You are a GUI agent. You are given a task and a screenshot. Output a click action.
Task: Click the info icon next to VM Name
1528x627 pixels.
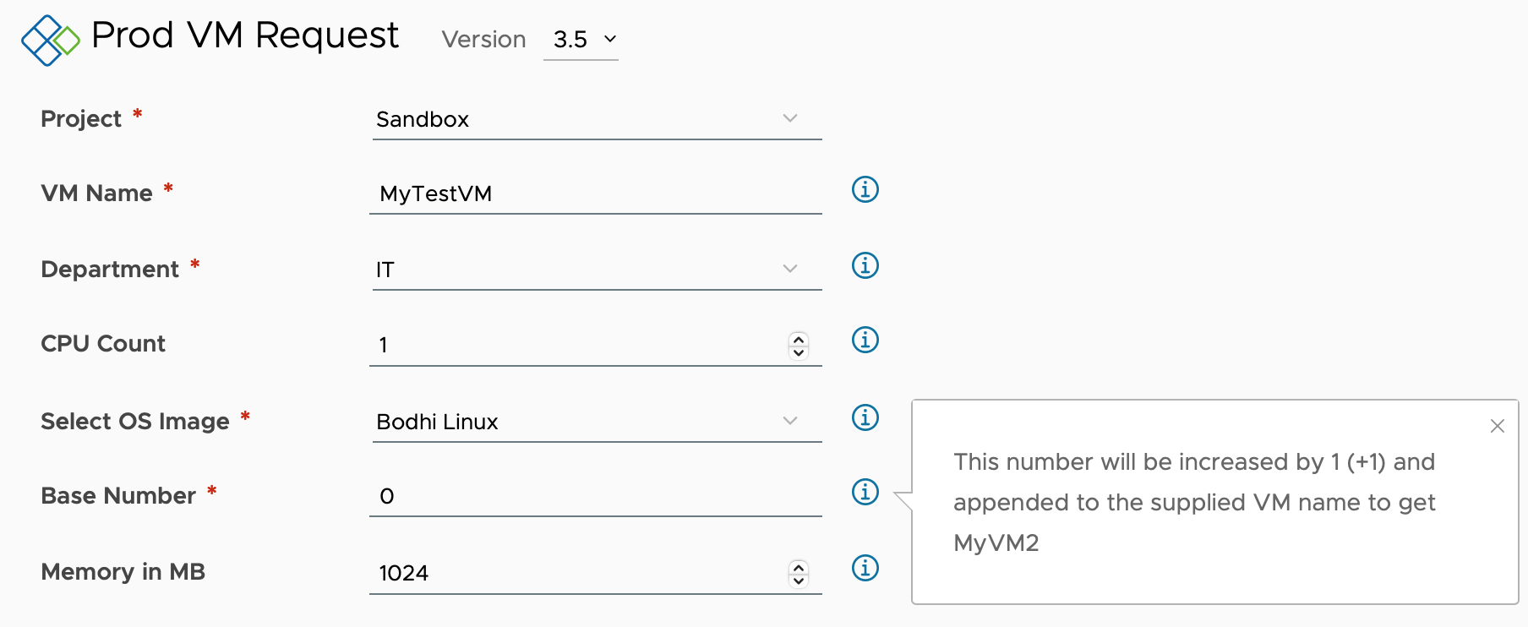[x=865, y=189]
